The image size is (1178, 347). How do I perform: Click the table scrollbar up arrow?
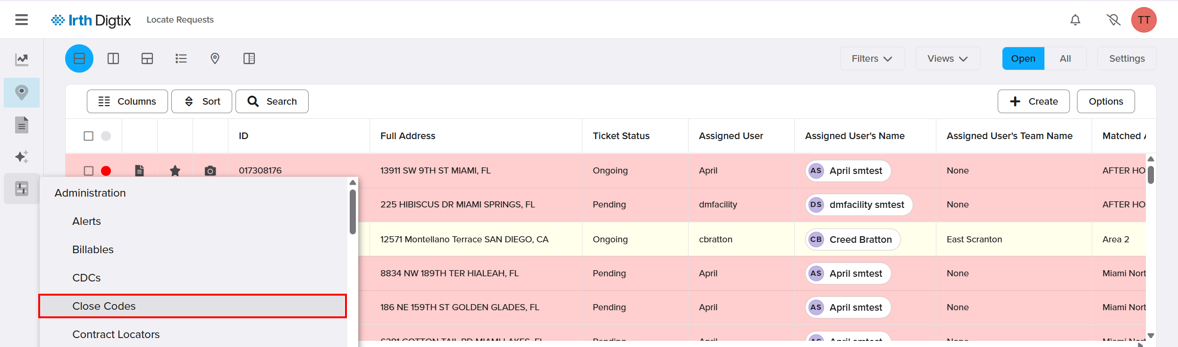[x=1151, y=159]
